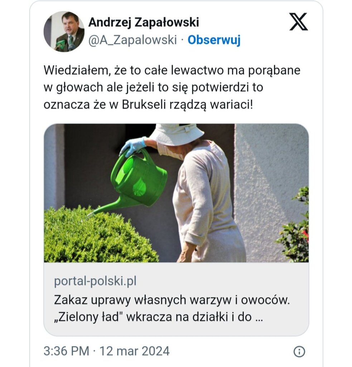Click the portal-polski.pl domain label
The width and height of the screenshot is (352, 367).
click(95, 281)
